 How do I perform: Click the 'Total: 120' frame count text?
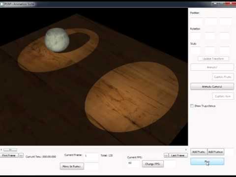[x=107, y=155]
